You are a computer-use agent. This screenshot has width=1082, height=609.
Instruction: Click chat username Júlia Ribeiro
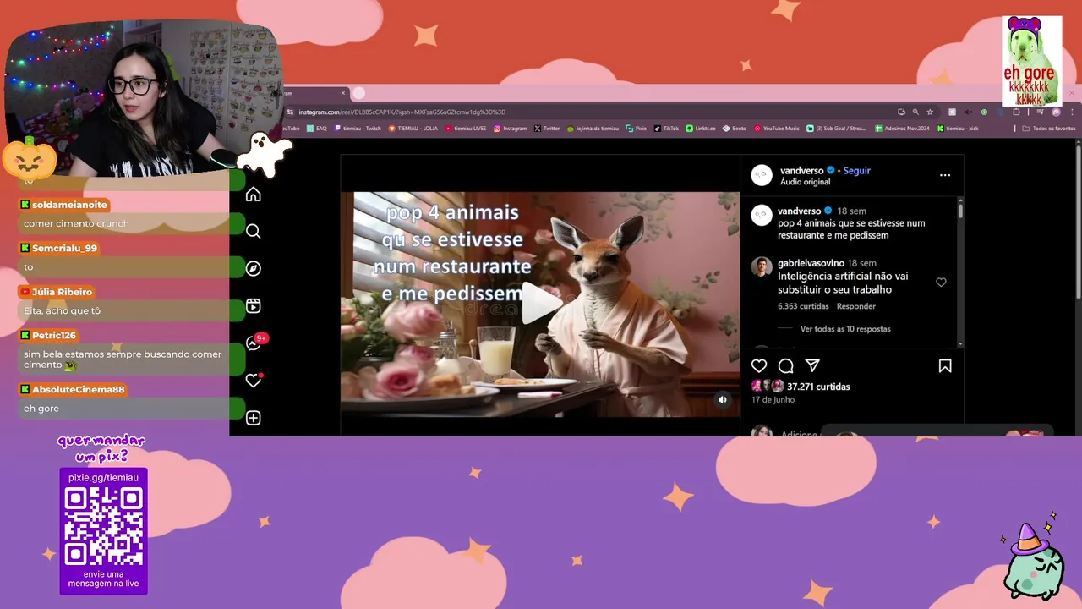point(62,292)
